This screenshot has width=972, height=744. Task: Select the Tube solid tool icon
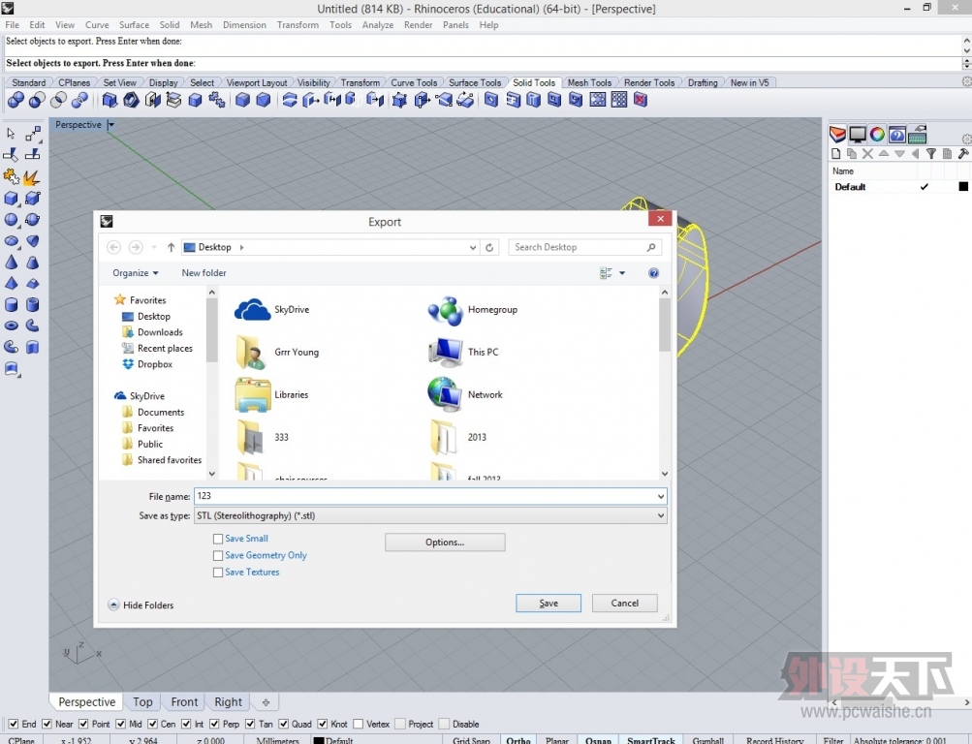(x=32, y=305)
